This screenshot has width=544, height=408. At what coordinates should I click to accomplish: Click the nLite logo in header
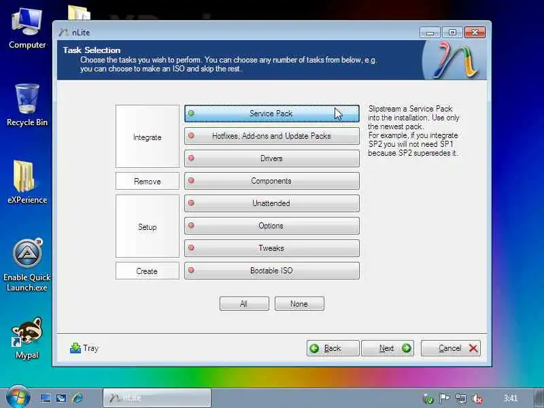456,60
